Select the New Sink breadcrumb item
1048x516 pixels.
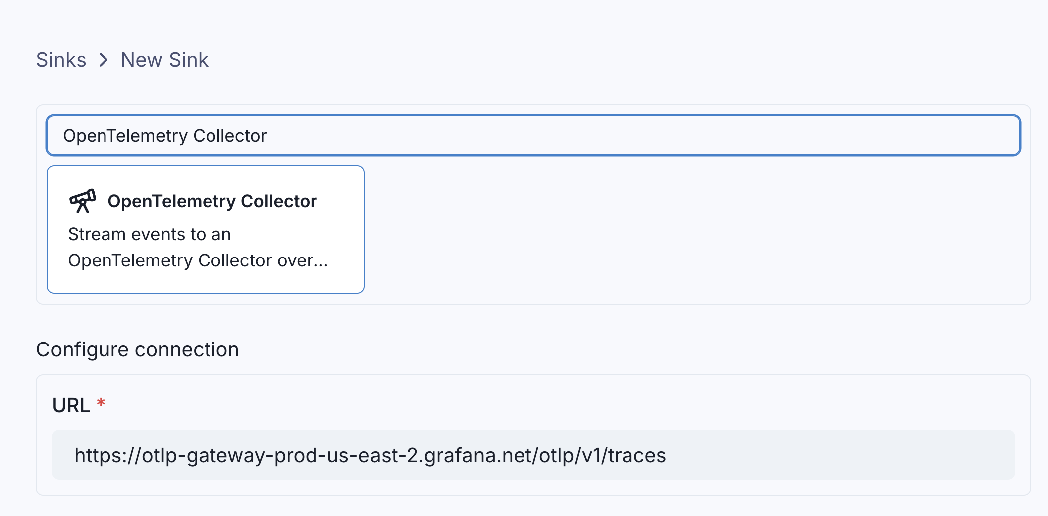pyautogui.click(x=164, y=60)
